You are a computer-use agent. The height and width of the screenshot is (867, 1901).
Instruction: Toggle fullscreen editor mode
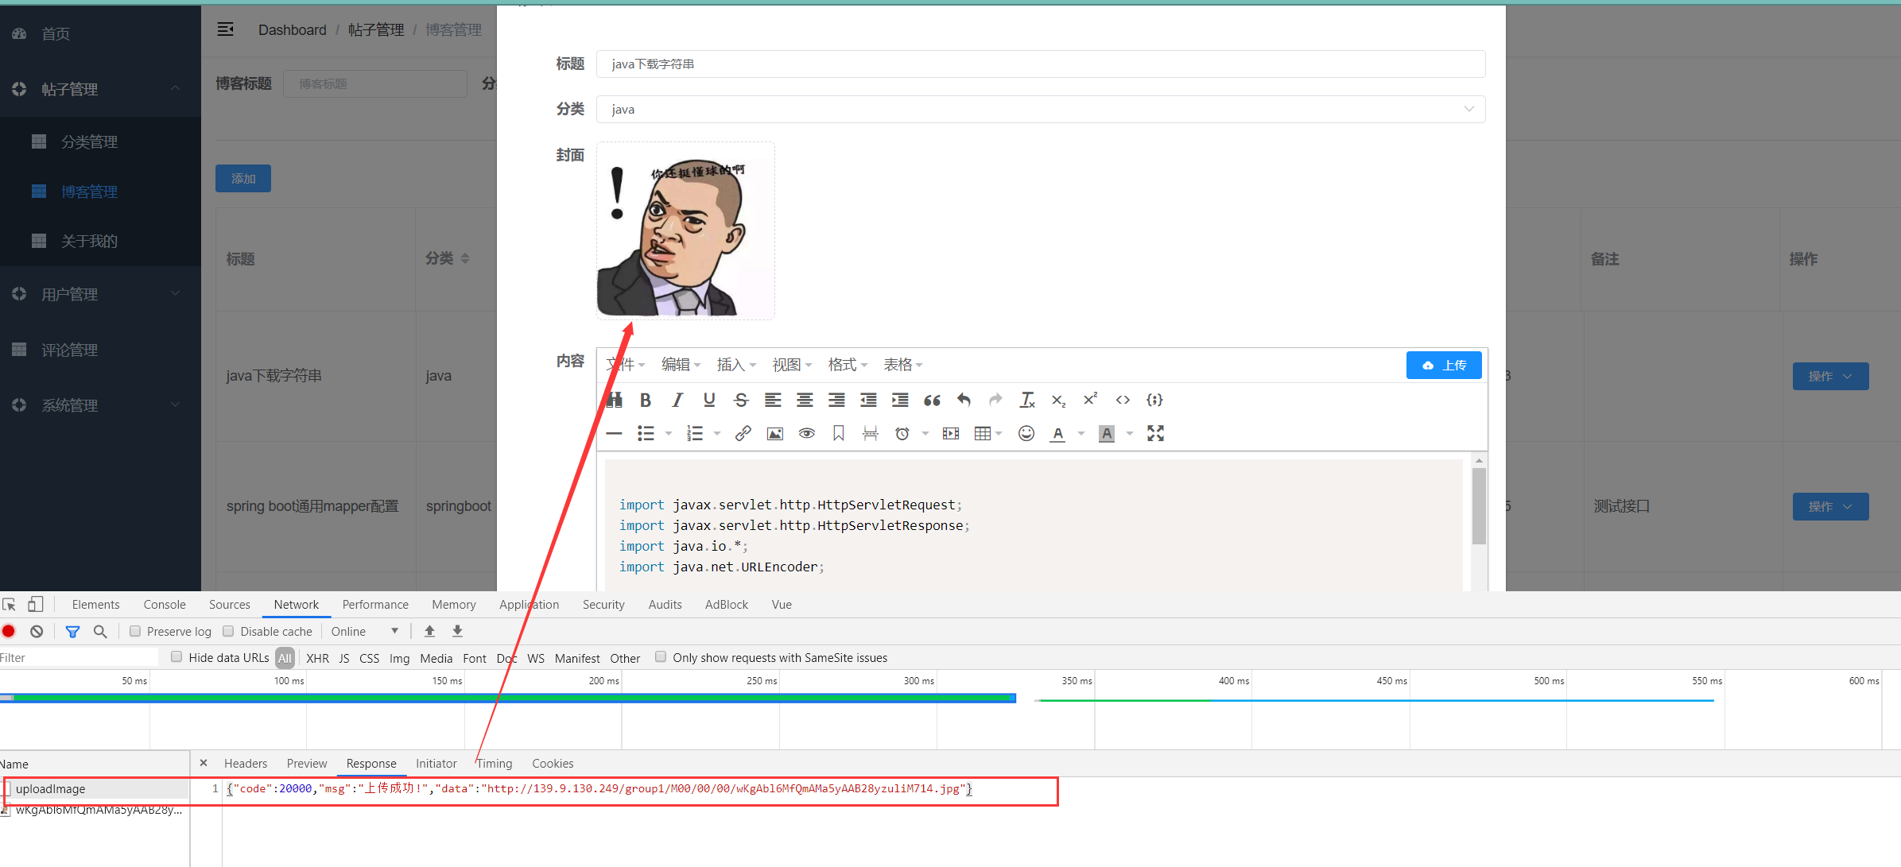click(1155, 434)
